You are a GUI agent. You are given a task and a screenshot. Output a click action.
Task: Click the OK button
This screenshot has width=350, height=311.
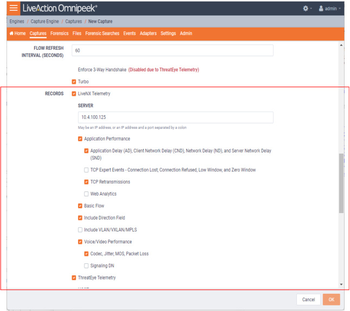click(331, 300)
